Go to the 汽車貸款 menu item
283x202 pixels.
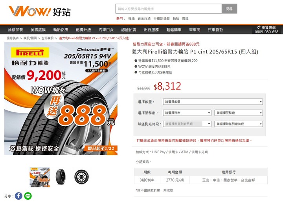(215, 30)
